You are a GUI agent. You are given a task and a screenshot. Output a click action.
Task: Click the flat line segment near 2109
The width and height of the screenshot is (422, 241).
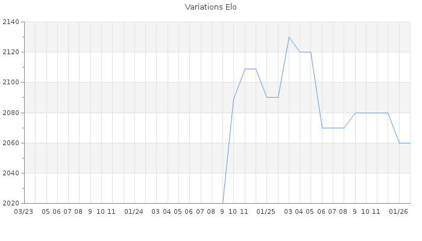pyautogui.click(x=250, y=69)
